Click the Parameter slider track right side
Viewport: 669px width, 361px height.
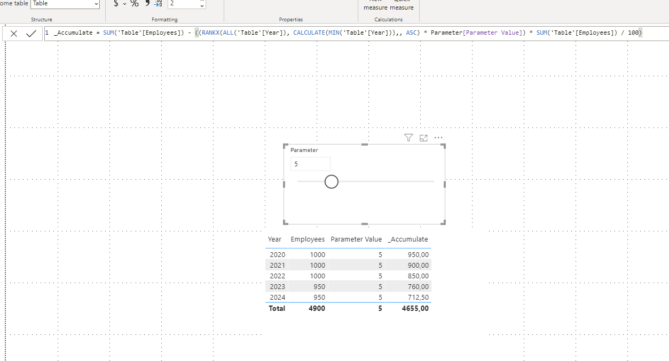(x=387, y=182)
